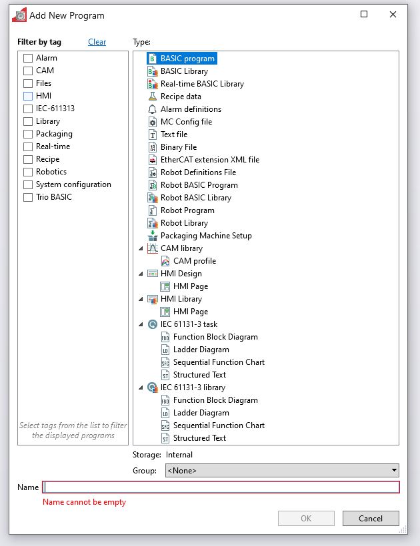Choose the CAM profile icon
420x546 pixels.
click(x=165, y=261)
